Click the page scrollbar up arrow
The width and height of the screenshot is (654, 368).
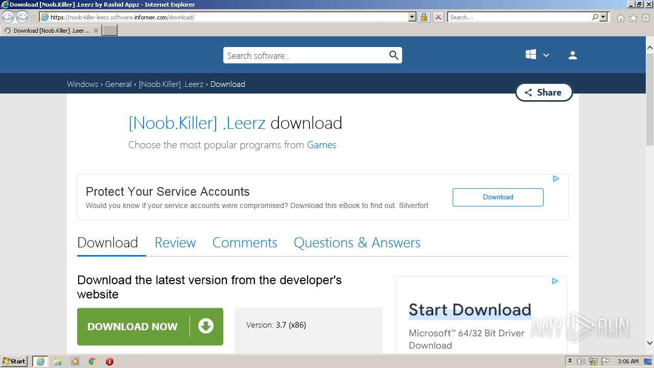650,48
